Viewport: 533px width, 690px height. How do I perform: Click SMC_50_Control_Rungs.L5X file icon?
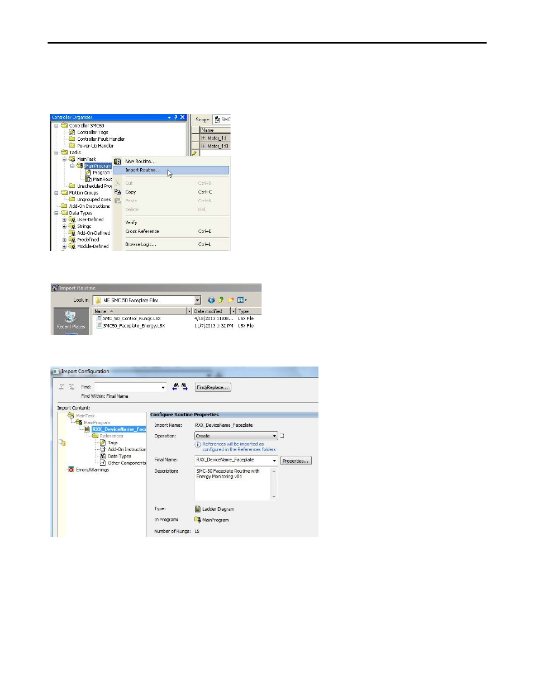[99, 318]
